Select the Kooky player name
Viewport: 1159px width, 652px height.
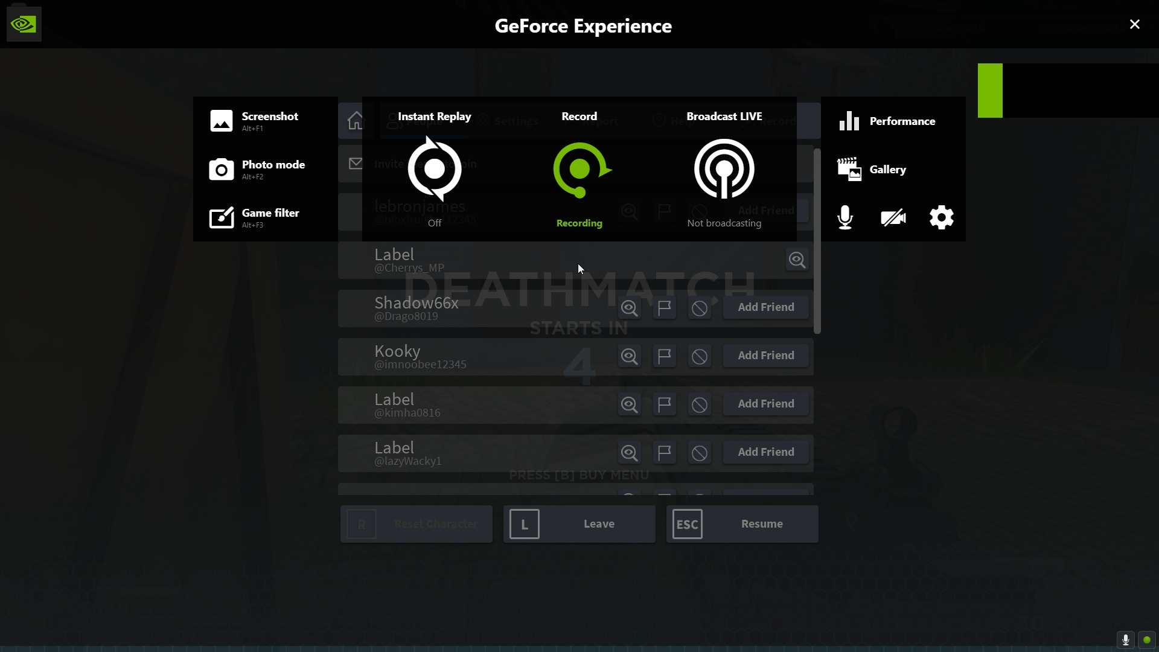(397, 351)
